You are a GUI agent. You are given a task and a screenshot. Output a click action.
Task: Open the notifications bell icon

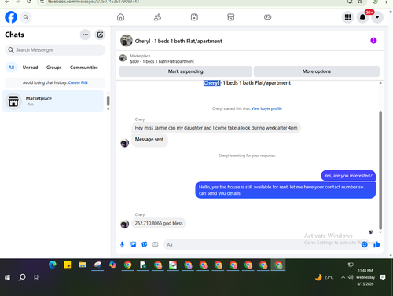click(x=362, y=17)
